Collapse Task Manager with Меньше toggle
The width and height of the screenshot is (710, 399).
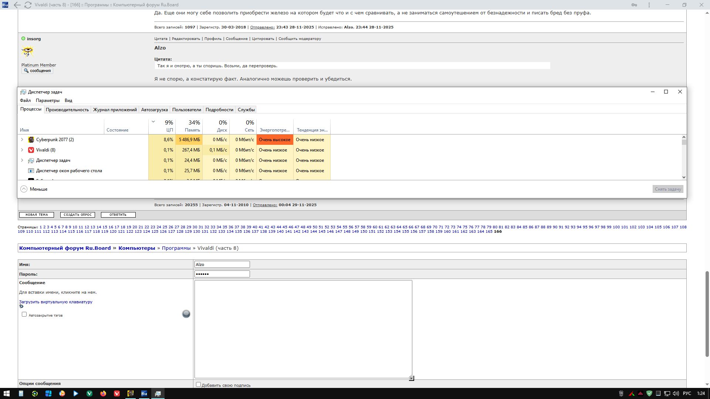pyautogui.click(x=24, y=189)
